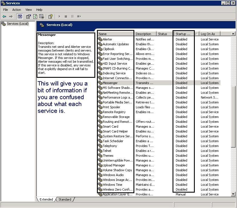
Task: Select the Fast User Switching service name
Action: [118, 59]
